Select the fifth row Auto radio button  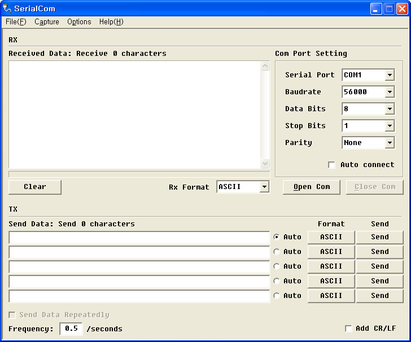[277, 296]
